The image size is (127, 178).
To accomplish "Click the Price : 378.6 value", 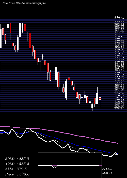I will pos(17,174).
